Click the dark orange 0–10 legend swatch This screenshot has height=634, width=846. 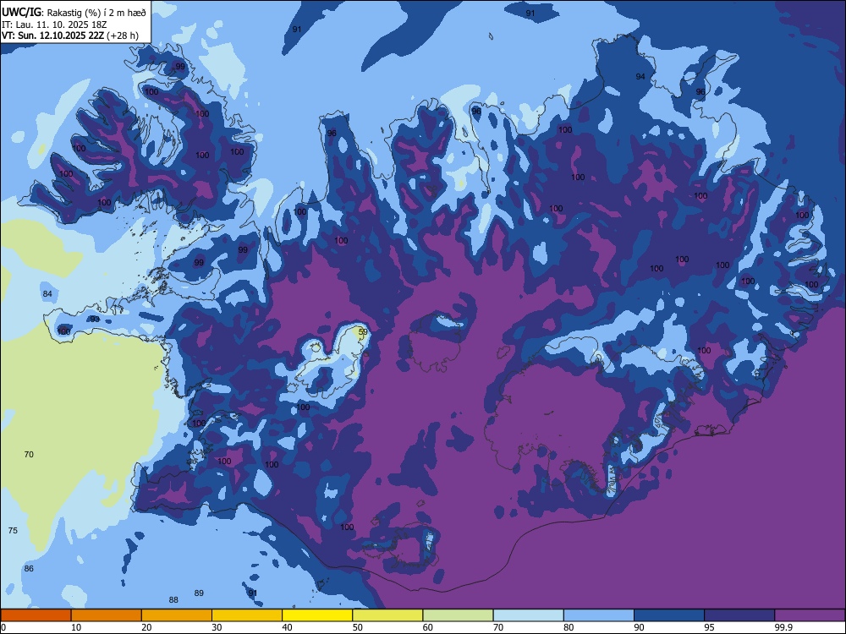coord(36,615)
